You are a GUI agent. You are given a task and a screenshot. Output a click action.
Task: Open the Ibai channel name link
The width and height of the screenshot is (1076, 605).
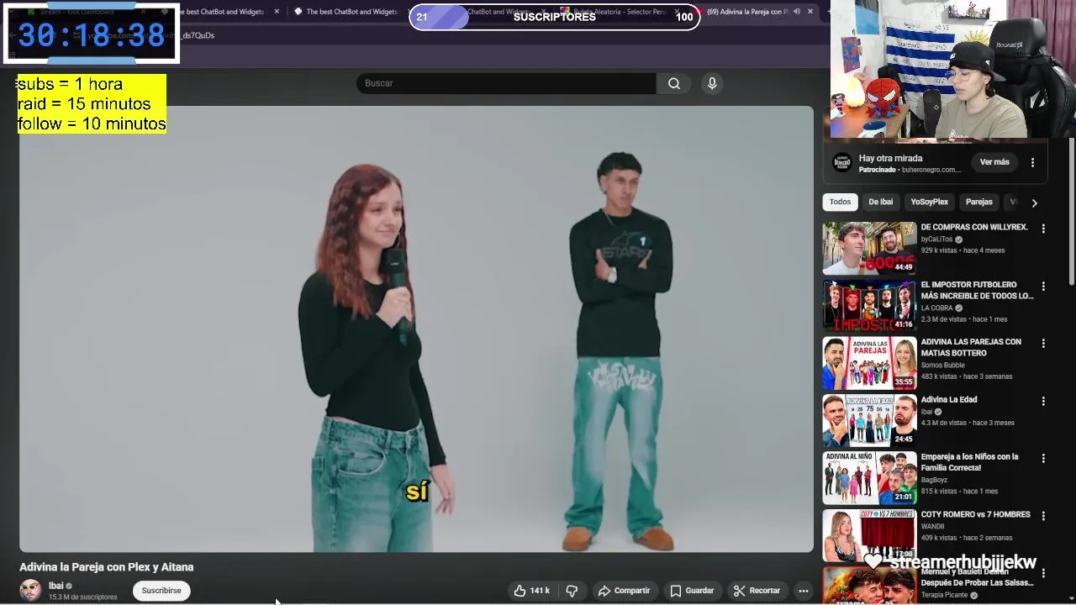pyautogui.click(x=56, y=586)
